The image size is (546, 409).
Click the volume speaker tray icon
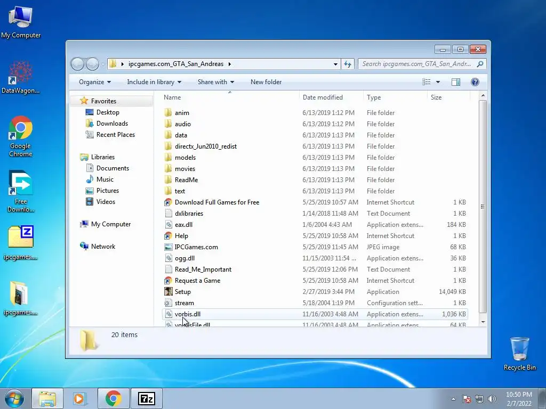(x=492, y=399)
